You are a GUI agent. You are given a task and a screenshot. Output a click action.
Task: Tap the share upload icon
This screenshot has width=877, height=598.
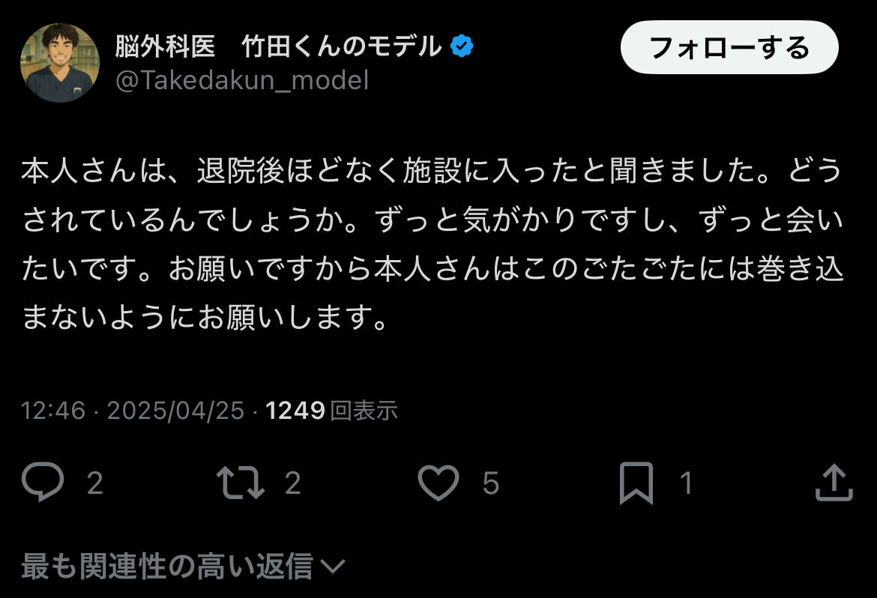[834, 482]
